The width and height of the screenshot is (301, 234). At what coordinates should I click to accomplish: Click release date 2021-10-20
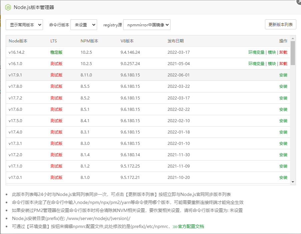pyautogui.click(x=179, y=177)
